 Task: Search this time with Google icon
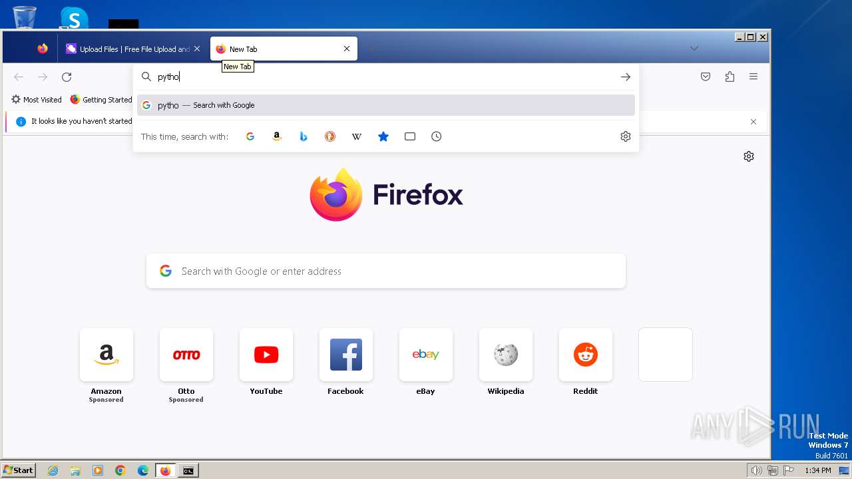250,136
